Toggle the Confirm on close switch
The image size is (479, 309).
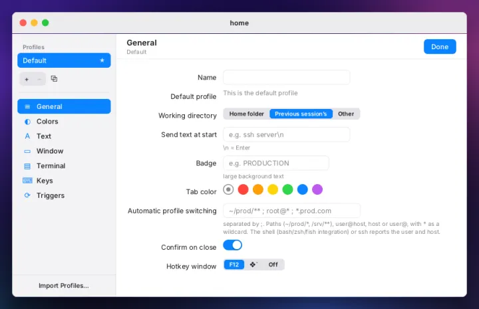click(232, 245)
